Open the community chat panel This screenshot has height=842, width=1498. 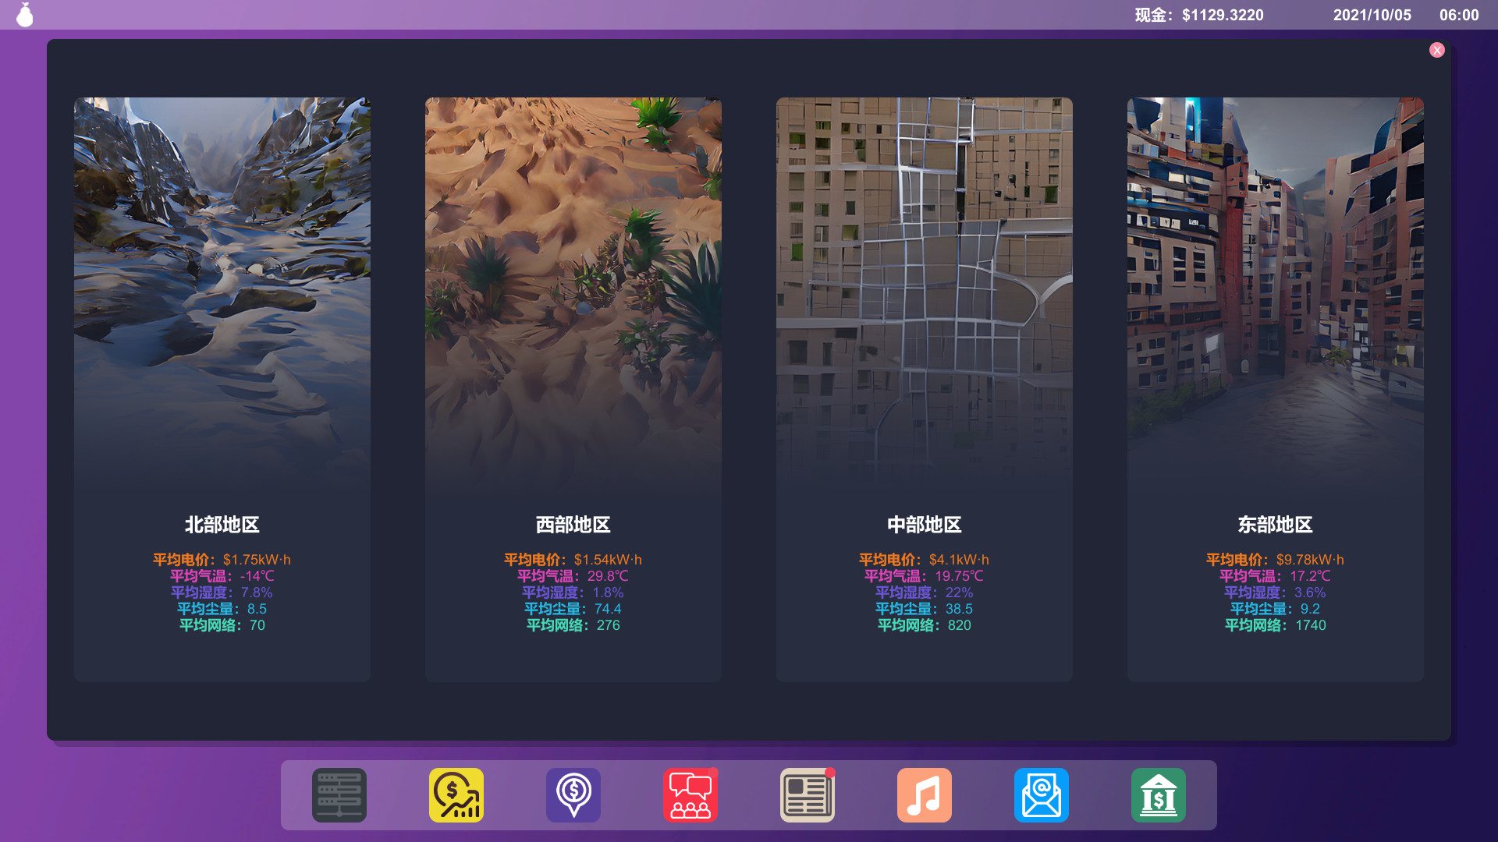pyautogui.click(x=690, y=794)
